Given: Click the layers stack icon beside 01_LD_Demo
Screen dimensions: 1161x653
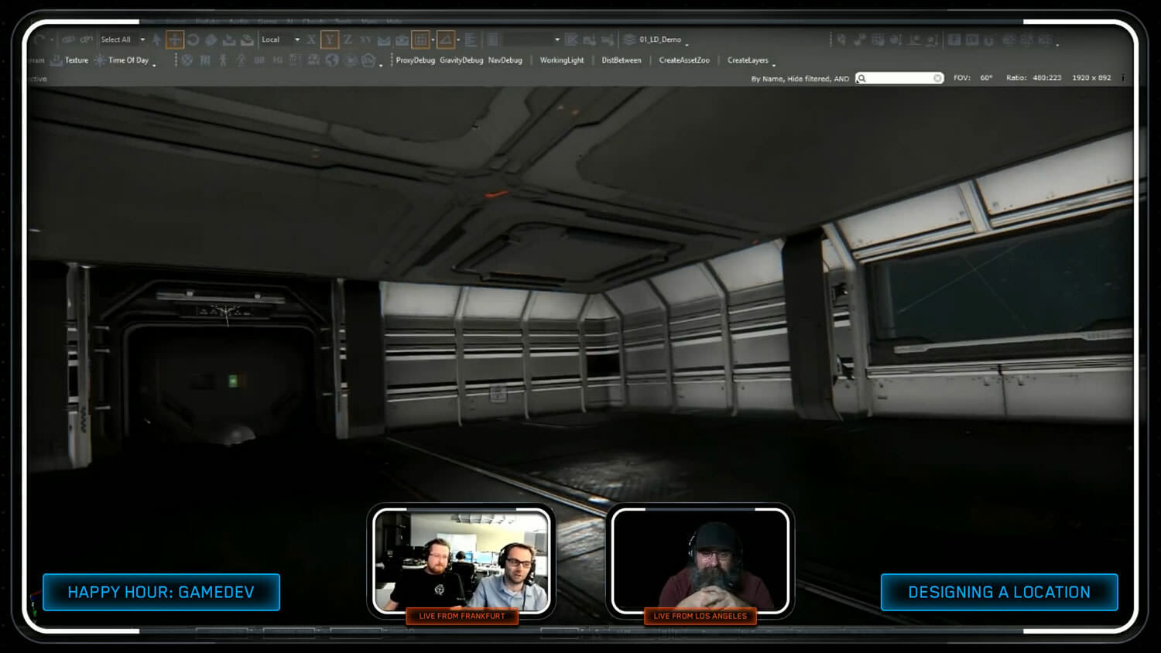Looking at the screenshot, I should [629, 39].
